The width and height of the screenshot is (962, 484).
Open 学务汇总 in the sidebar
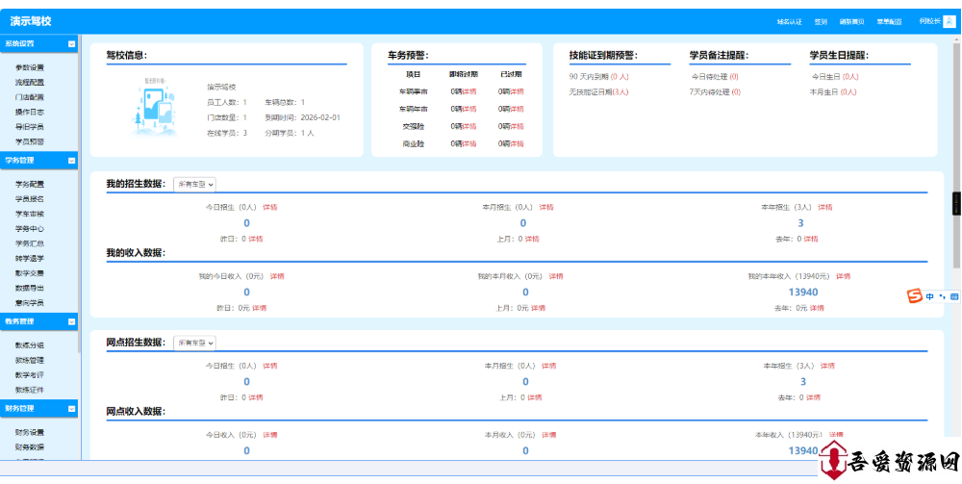point(30,243)
